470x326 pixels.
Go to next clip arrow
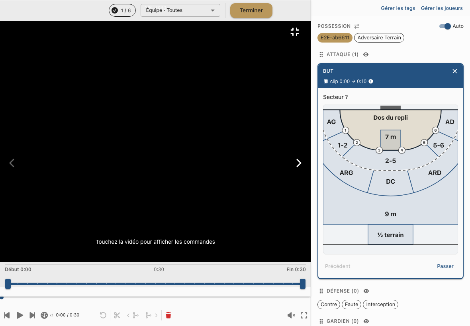tap(299, 163)
